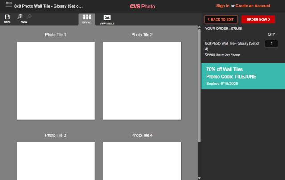Click the CVS Photo logo
Image resolution: width=285 pixels, height=180 pixels.
pyautogui.click(x=142, y=7)
